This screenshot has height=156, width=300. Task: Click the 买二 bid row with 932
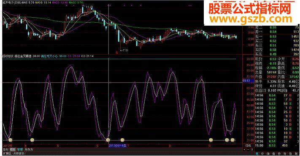tap(277, 41)
